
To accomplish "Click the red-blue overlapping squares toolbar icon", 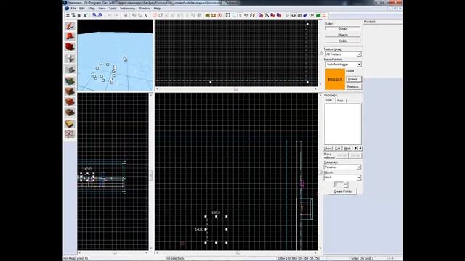I will point(261,15).
